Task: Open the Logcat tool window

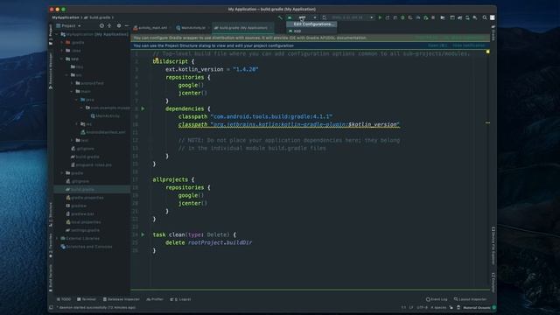Action: (180, 299)
